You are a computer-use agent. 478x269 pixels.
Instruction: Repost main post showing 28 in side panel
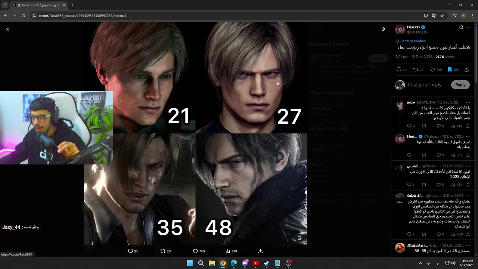tap(418, 69)
